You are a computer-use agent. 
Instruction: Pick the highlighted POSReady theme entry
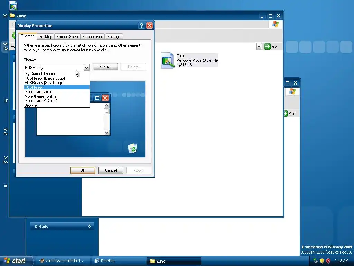(x=57, y=87)
